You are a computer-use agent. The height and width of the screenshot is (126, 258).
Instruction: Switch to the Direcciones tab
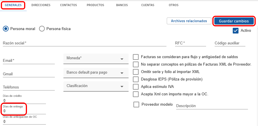(x=41, y=5)
